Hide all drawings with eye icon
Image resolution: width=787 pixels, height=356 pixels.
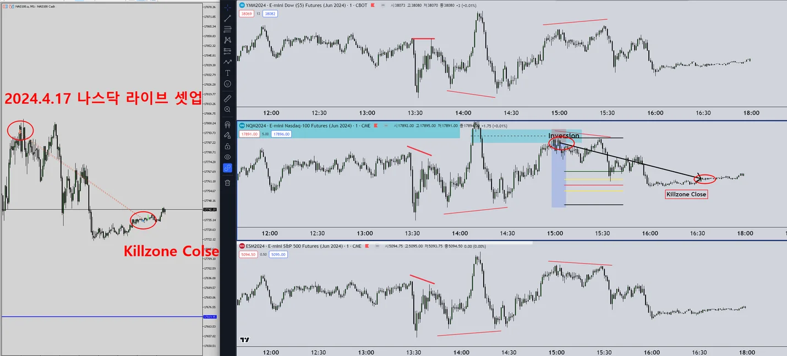[228, 157]
